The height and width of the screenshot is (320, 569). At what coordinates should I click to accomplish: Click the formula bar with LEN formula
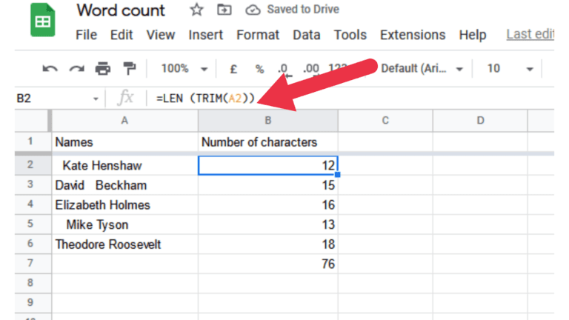pyautogui.click(x=333, y=98)
